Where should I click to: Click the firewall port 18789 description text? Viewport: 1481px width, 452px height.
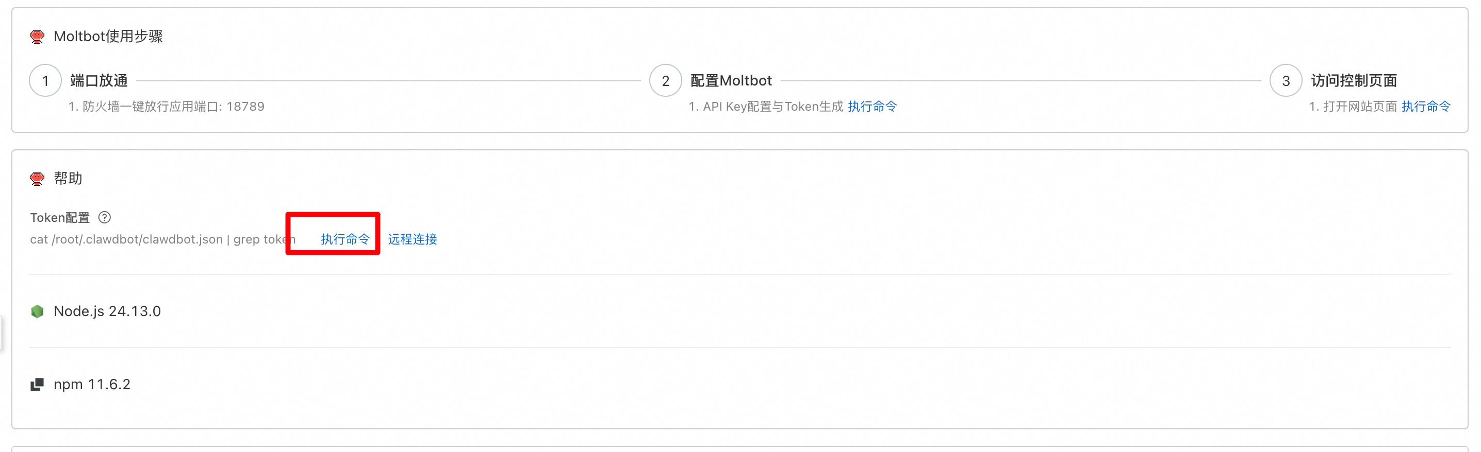(x=167, y=107)
